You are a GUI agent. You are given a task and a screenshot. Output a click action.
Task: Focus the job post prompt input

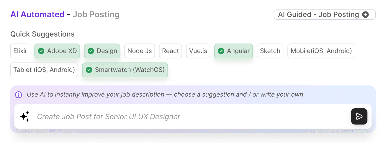[189, 117]
